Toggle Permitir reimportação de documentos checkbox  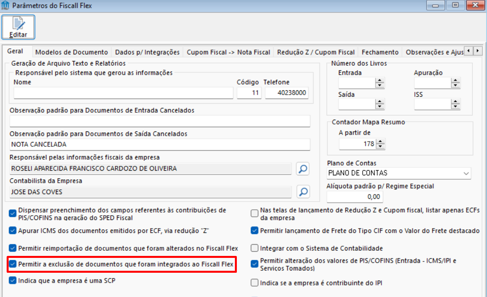[13, 248]
